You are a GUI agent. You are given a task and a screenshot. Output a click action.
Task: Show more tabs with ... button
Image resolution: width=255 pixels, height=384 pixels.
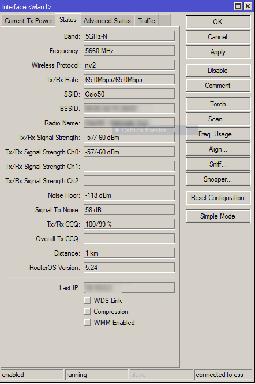click(164, 21)
